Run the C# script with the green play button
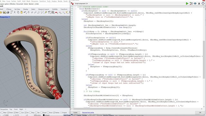The height and width of the screenshot is (116, 206). [x=187, y=4]
